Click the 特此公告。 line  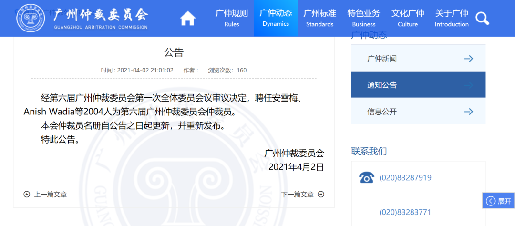click(60, 140)
